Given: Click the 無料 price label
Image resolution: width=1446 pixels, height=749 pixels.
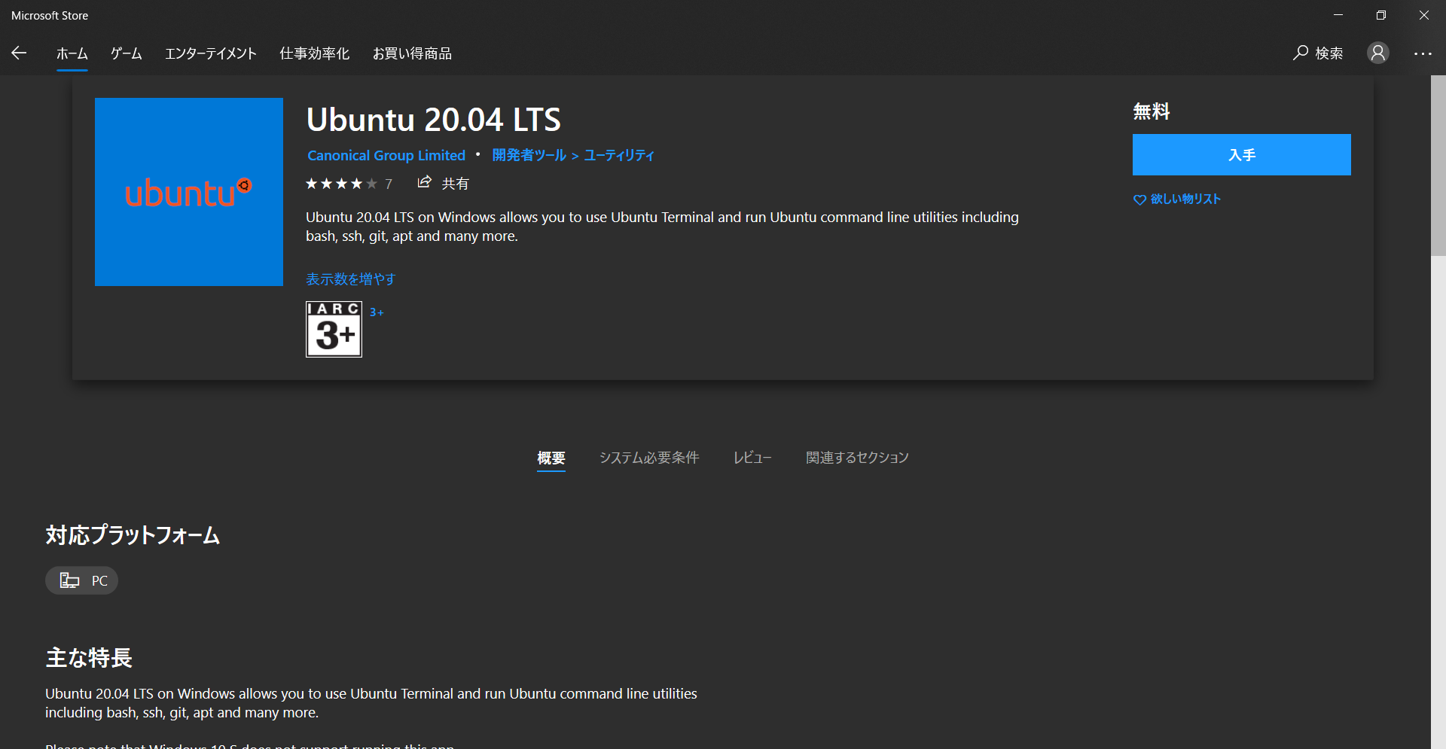Looking at the screenshot, I should tap(1152, 111).
